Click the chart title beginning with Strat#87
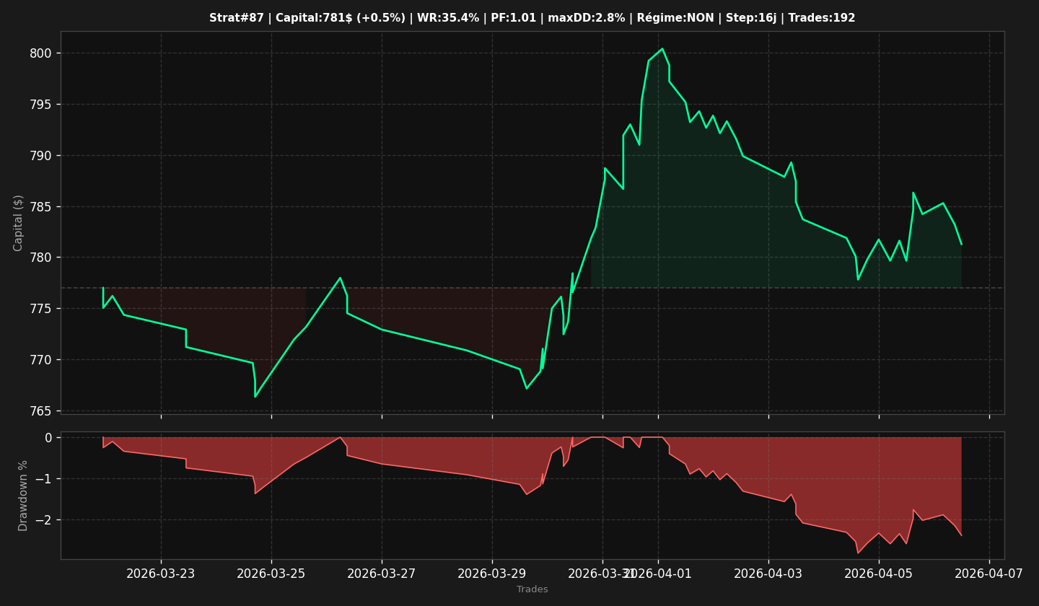The height and width of the screenshot is (606, 1039). 532,18
